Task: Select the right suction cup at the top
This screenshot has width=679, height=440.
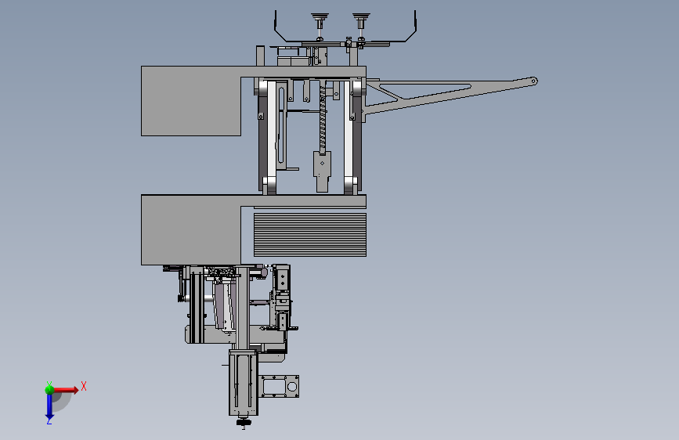Action: (361, 20)
